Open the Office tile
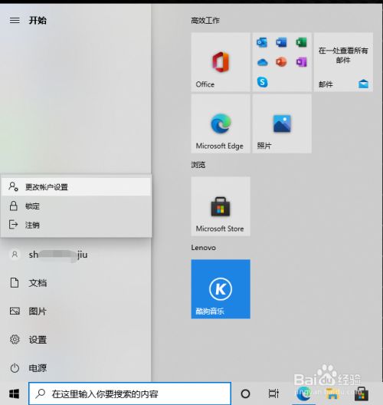The height and width of the screenshot is (405, 383). 221,62
